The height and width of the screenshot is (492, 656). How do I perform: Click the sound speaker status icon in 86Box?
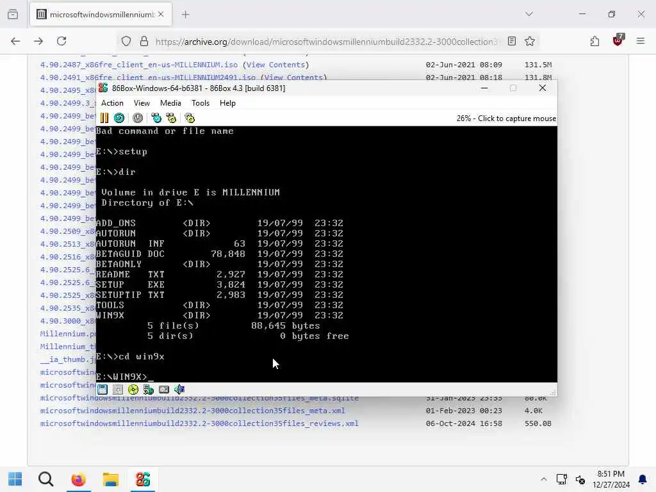tap(179, 389)
